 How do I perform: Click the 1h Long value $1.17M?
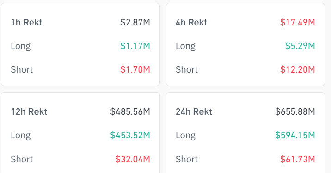135,46
